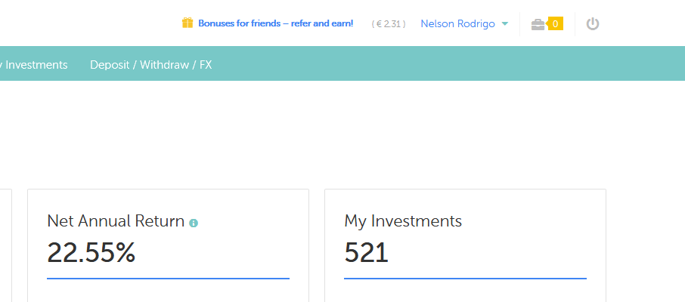Expand the caret arrow next to Nelson Rodrigo
The width and height of the screenshot is (685, 302).
[x=504, y=24]
